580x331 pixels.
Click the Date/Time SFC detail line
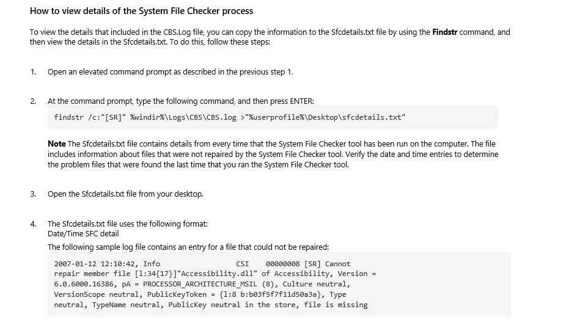(x=83, y=233)
